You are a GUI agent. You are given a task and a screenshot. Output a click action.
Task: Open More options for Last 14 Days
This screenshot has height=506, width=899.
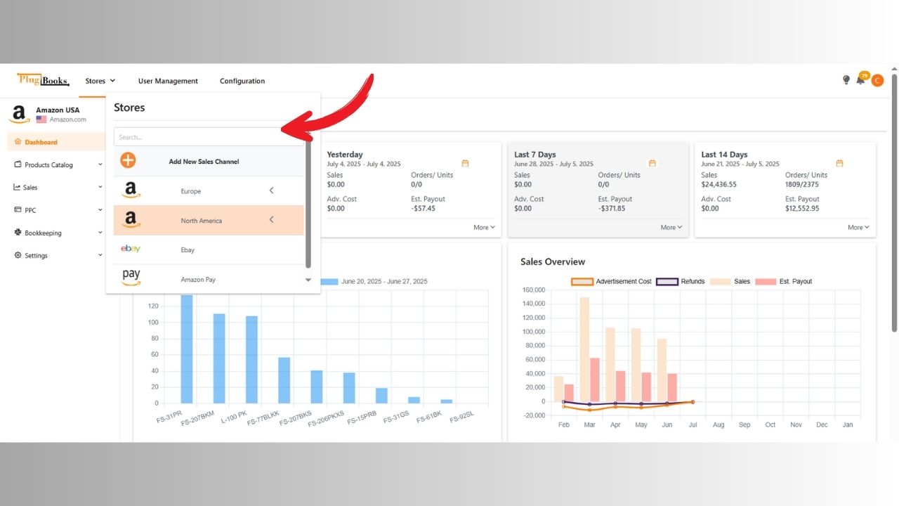pyautogui.click(x=857, y=227)
